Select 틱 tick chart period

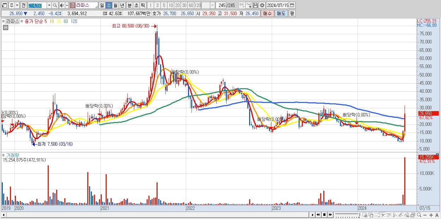pyautogui.click(x=143, y=5)
